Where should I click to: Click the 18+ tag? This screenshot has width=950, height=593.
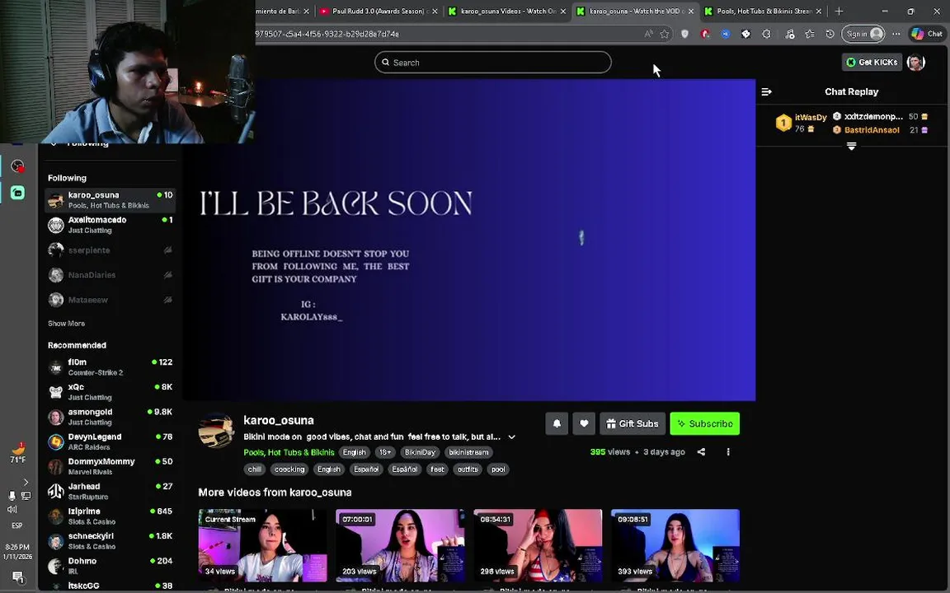pyautogui.click(x=385, y=453)
